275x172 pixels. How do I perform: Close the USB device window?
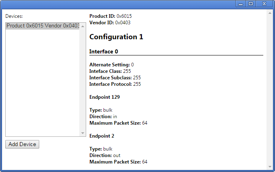[x=264, y=4]
